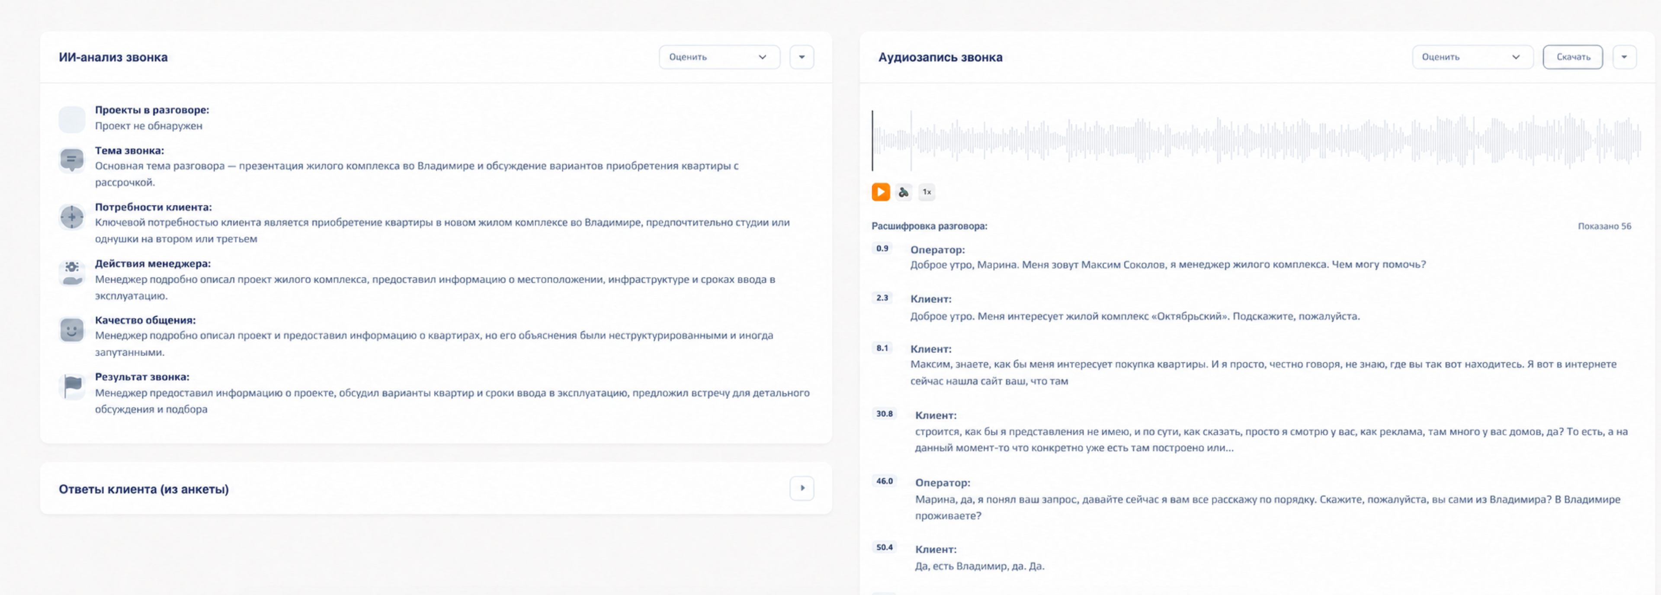Click the ИИ-анализ звонка heading
Viewport: 1661px width, 595px height.
click(x=113, y=58)
